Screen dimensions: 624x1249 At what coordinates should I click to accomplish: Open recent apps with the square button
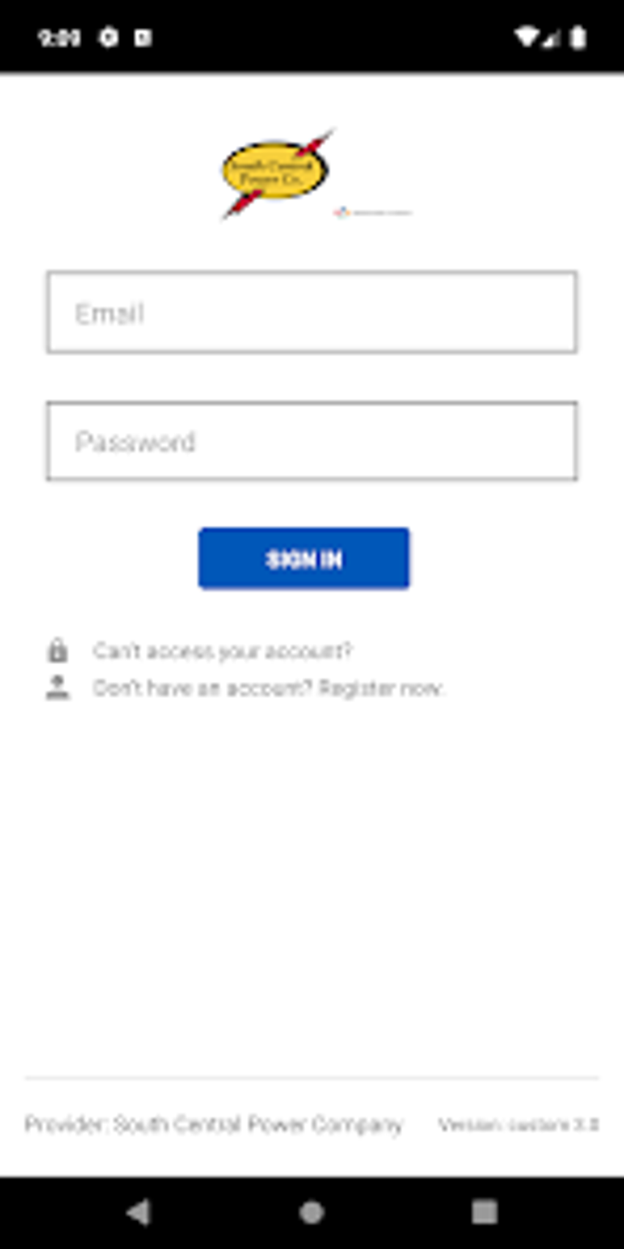point(485,1212)
